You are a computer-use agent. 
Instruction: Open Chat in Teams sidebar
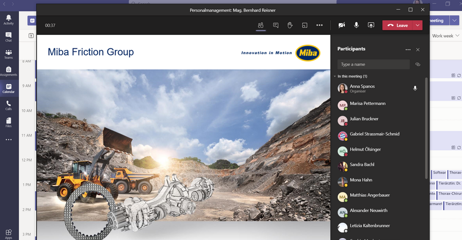[x=9, y=37]
